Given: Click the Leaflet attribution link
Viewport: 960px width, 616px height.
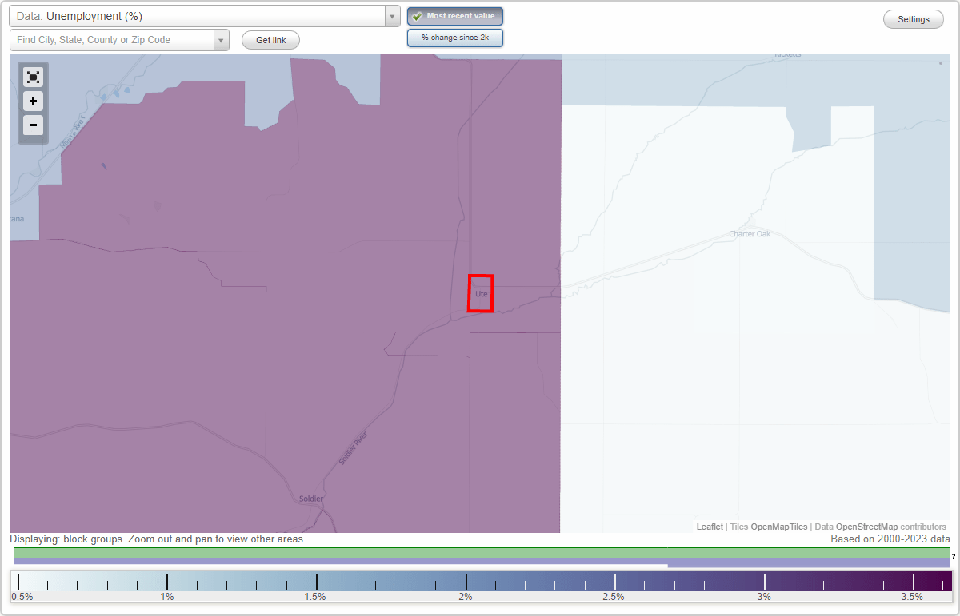Looking at the screenshot, I should click(x=709, y=527).
